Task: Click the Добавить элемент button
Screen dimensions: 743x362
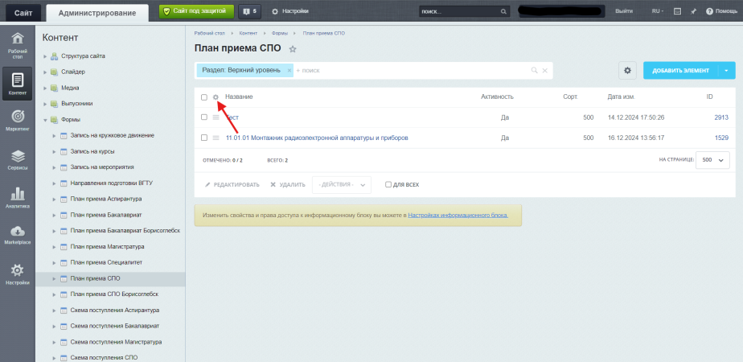Action: (x=680, y=70)
